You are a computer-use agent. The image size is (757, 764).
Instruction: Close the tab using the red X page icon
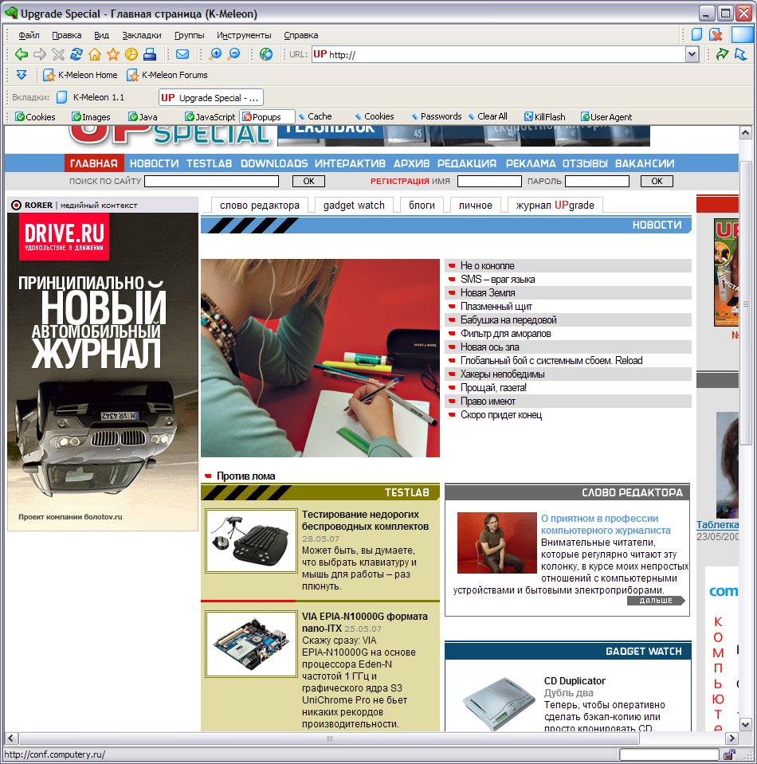pos(716,34)
